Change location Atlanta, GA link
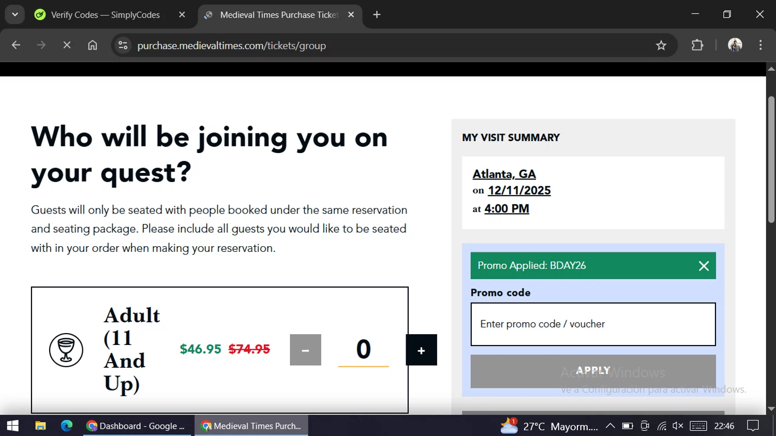The width and height of the screenshot is (776, 436). [x=504, y=174]
